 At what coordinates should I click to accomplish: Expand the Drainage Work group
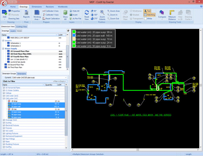point(4,120)
